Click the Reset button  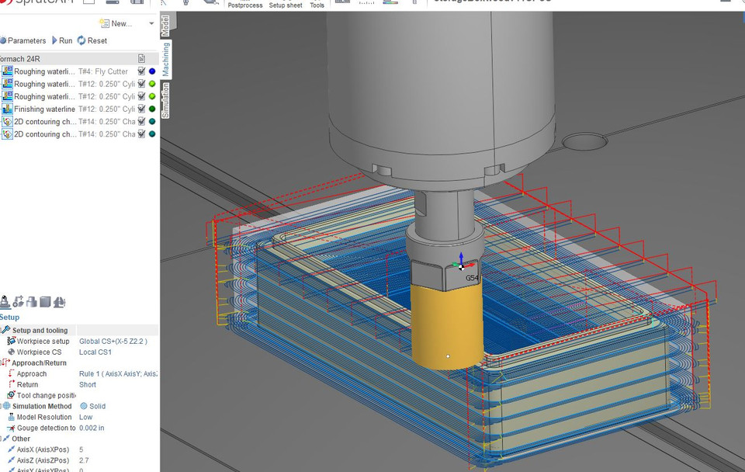coord(92,40)
